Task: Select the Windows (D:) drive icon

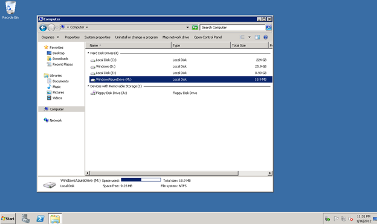Action: [93, 67]
